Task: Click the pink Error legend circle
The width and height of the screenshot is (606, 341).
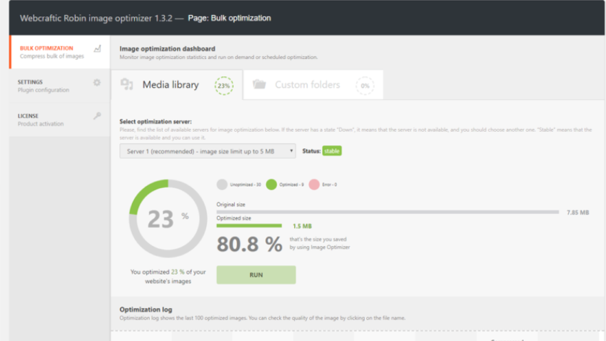Action: pos(314,185)
